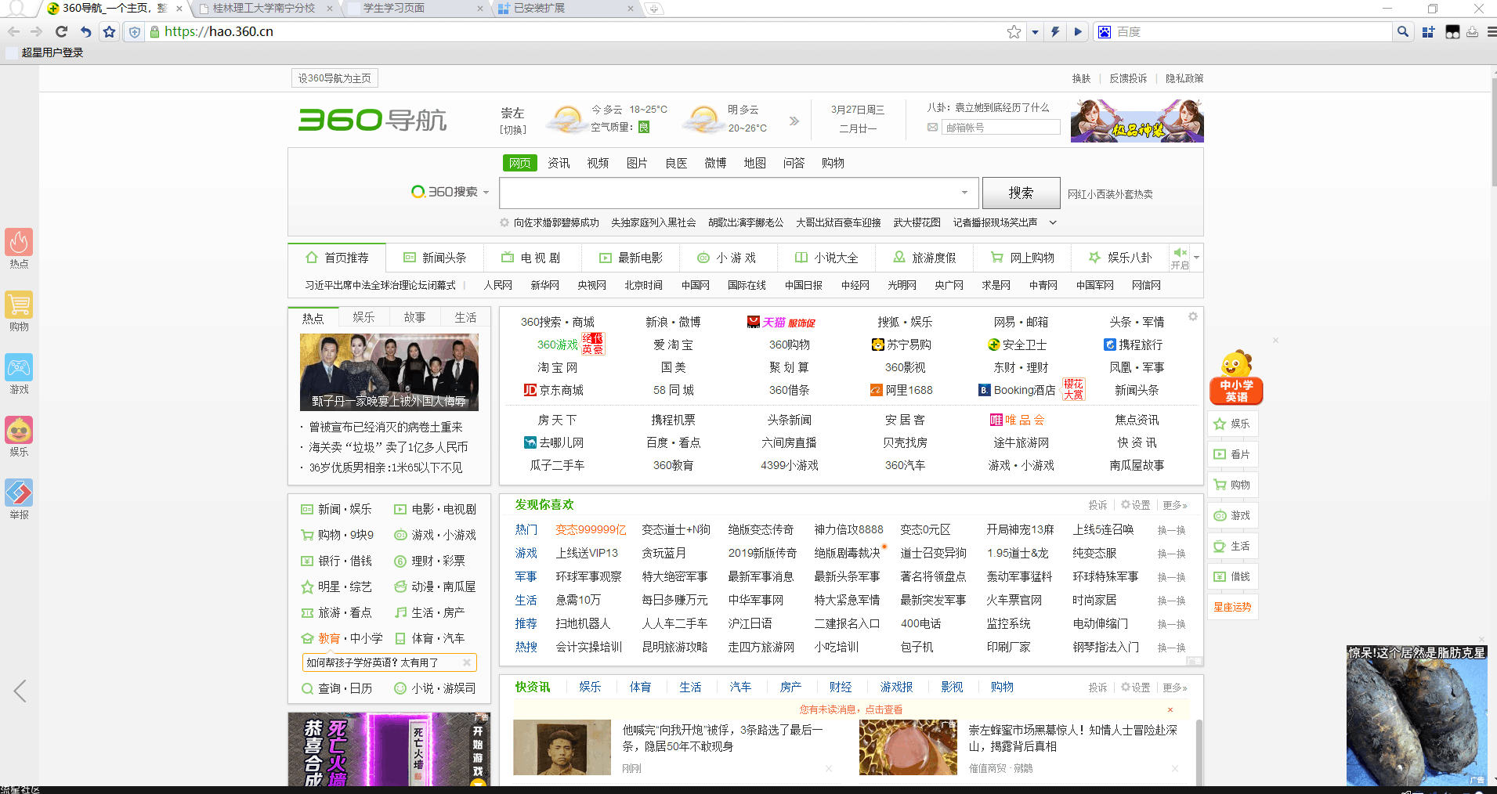Image resolution: width=1497 pixels, height=794 pixels.
Task: Expand weather forecast double arrow
Action: [x=794, y=121]
